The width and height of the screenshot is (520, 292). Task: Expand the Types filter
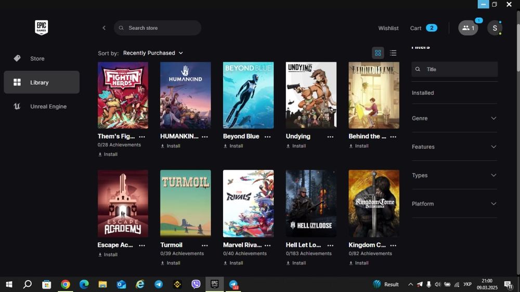(x=454, y=175)
